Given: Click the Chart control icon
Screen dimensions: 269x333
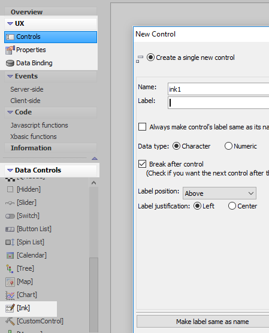Looking at the screenshot, I should (x=10, y=295).
